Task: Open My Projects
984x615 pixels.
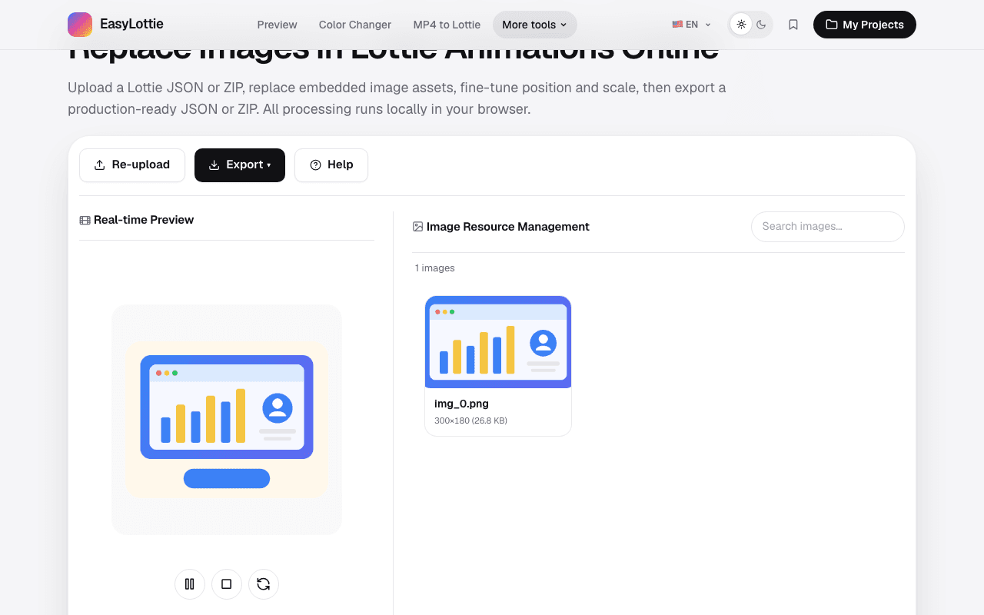Action: [x=865, y=25]
